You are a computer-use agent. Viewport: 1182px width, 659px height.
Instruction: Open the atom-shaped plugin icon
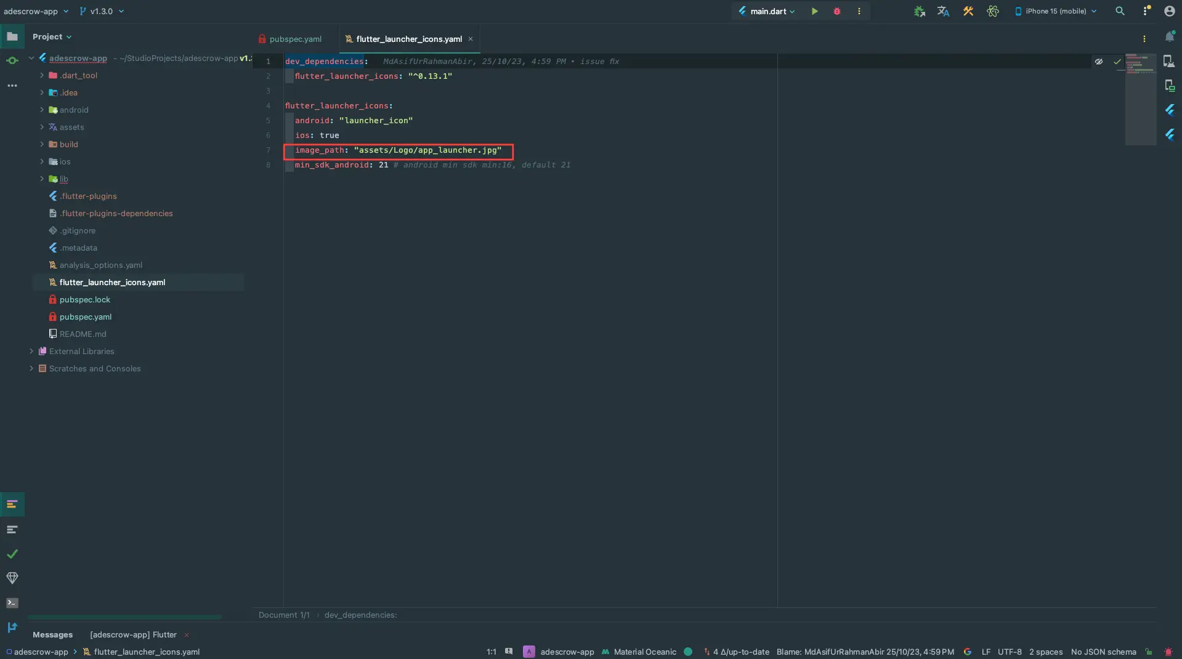(x=992, y=11)
